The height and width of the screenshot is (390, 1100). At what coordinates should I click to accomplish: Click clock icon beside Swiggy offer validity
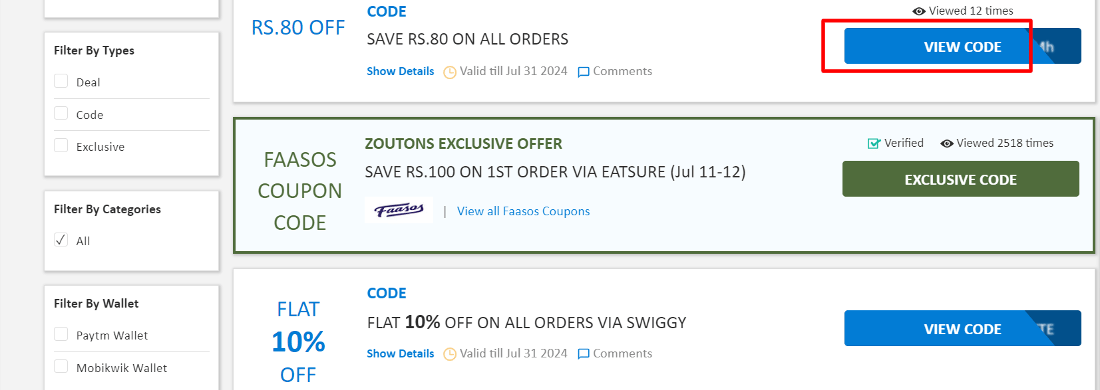(x=450, y=354)
